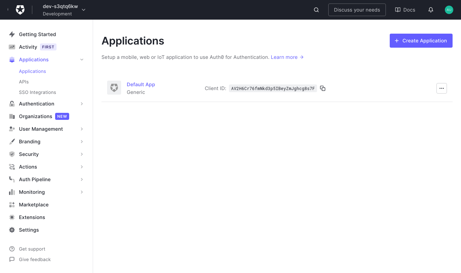The width and height of the screenshot is (461, 273).
Task: Expand the Monitoring section chevron
Action: coord(82,192)
